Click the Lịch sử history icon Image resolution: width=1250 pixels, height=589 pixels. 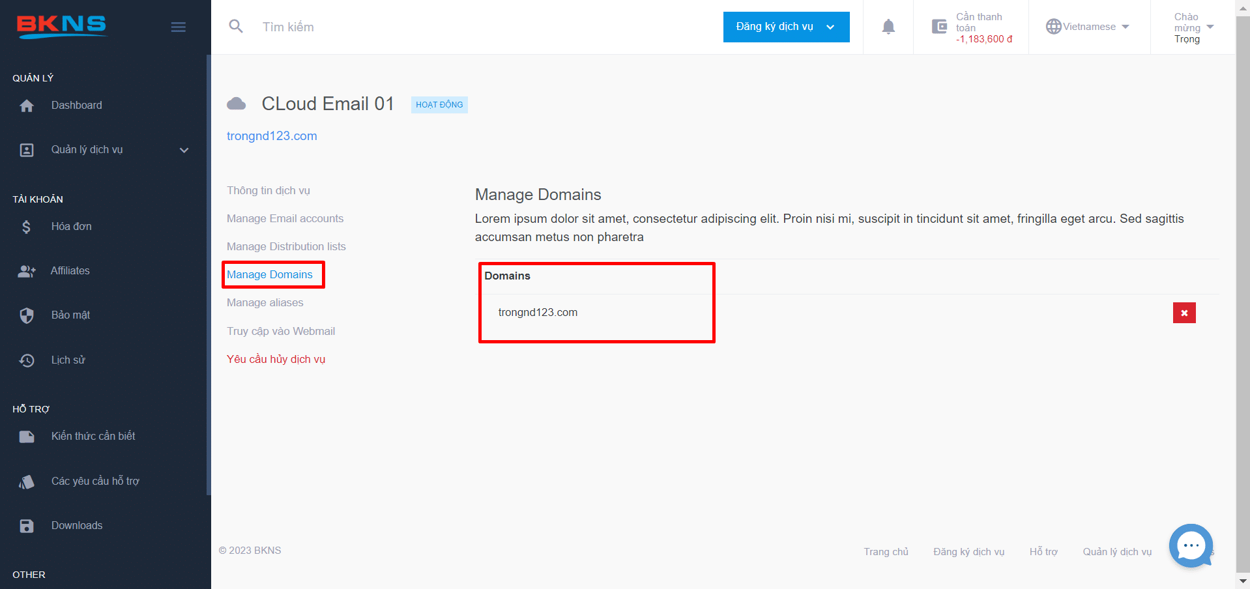point(27,360)
